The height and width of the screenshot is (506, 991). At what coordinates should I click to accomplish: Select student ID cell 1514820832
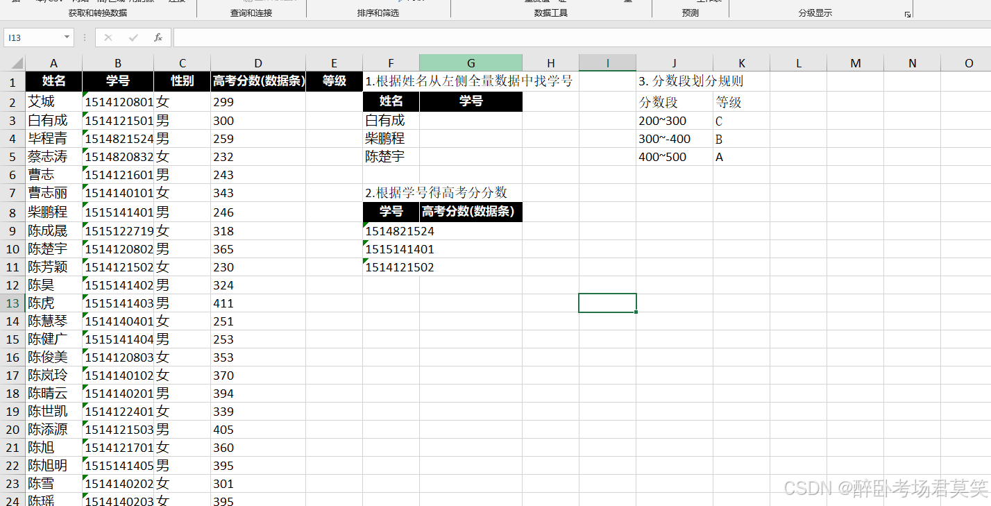(119, 157)
